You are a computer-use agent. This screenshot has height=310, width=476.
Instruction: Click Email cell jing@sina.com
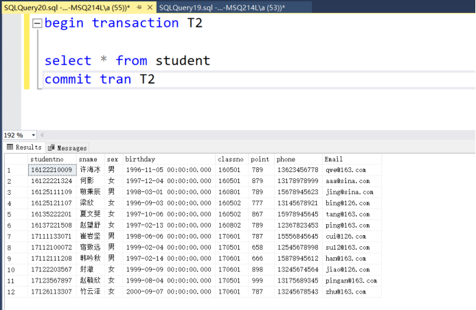coord(352,192)
